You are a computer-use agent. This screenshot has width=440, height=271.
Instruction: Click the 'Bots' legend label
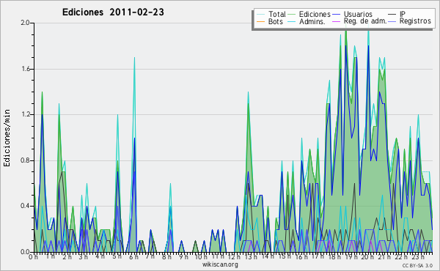tap(275, 21)
